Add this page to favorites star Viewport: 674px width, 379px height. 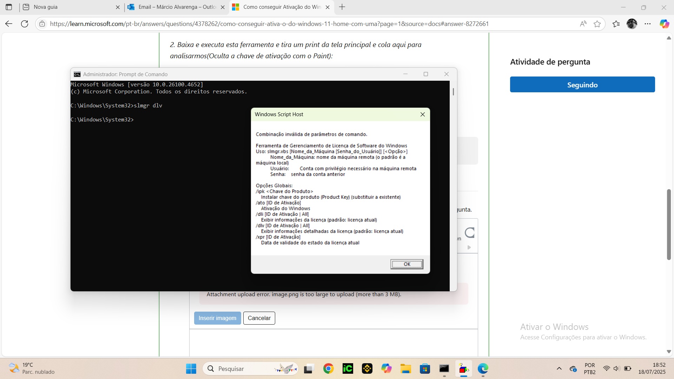point(597,24)
